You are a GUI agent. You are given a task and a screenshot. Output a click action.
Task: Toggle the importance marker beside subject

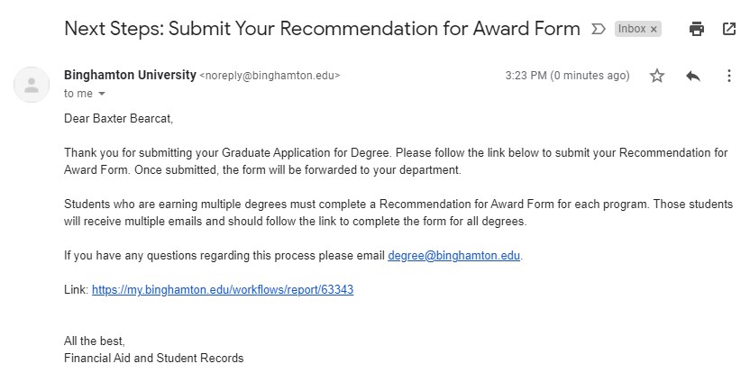coord(598,29)
